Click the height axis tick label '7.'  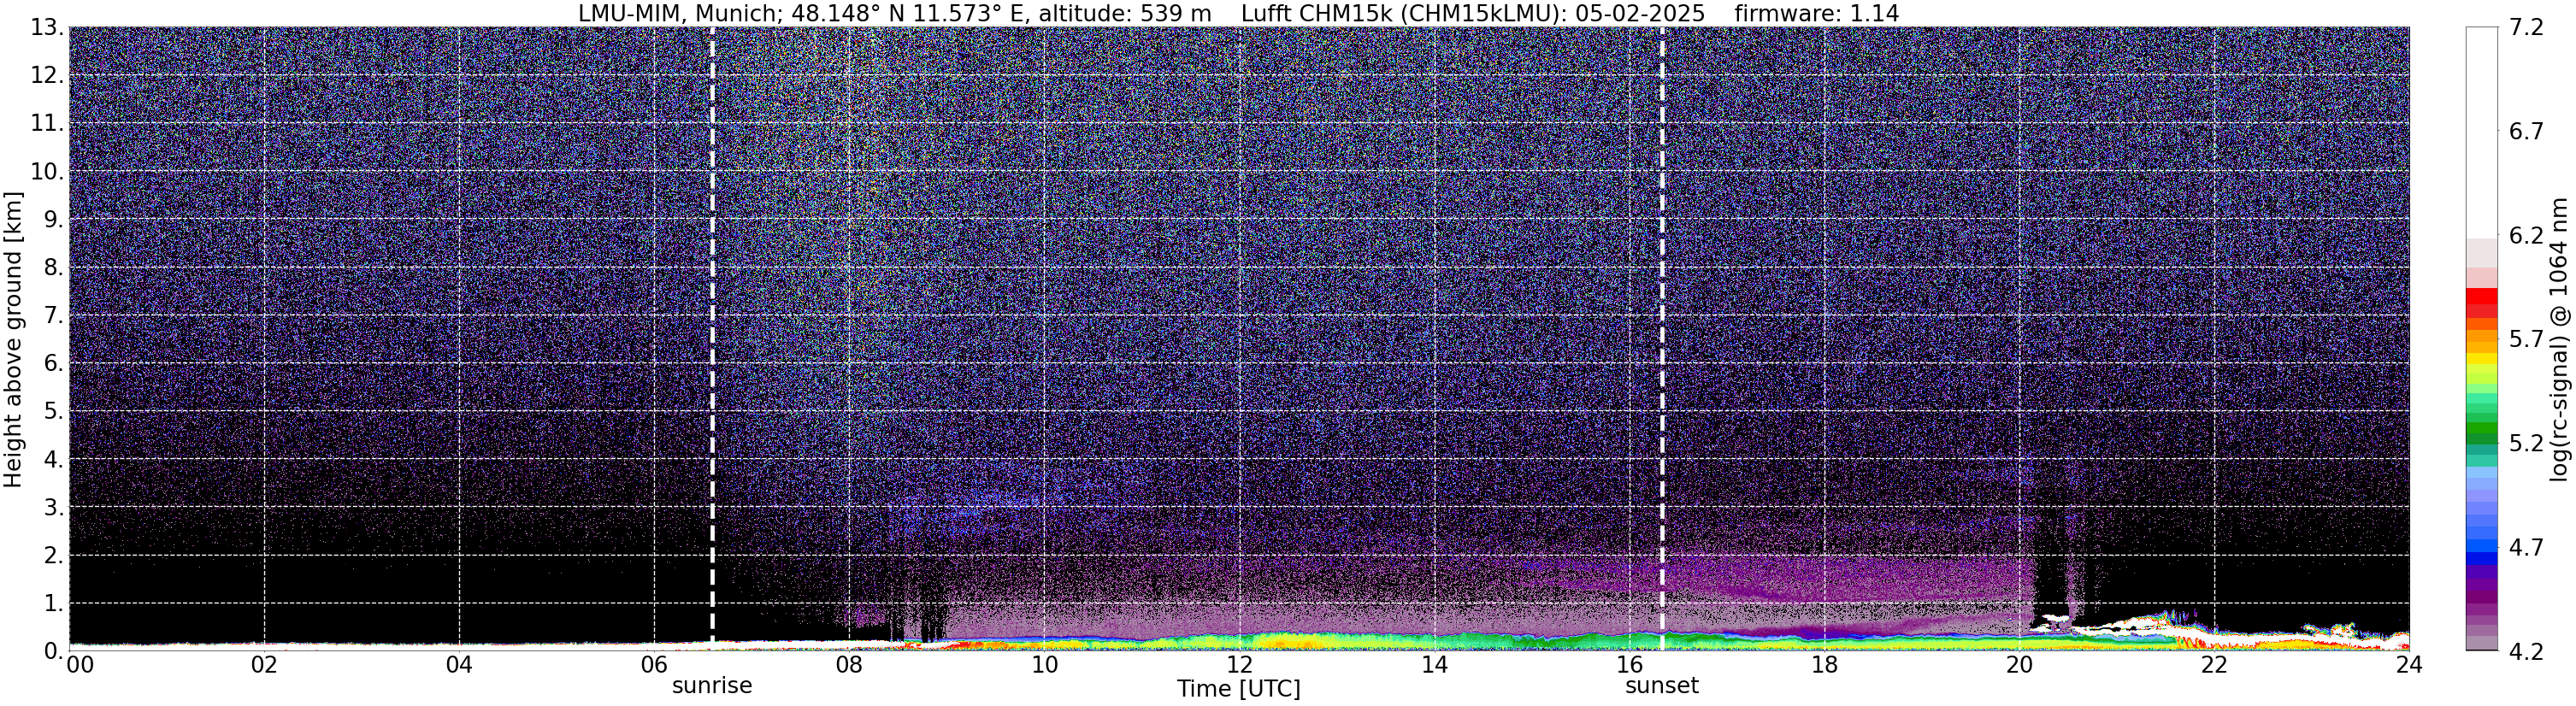coord(53,316)
